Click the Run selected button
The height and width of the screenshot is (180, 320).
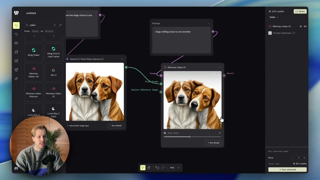coord(287,169)
